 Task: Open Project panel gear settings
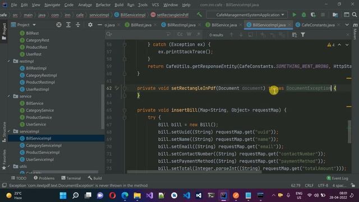90,25
